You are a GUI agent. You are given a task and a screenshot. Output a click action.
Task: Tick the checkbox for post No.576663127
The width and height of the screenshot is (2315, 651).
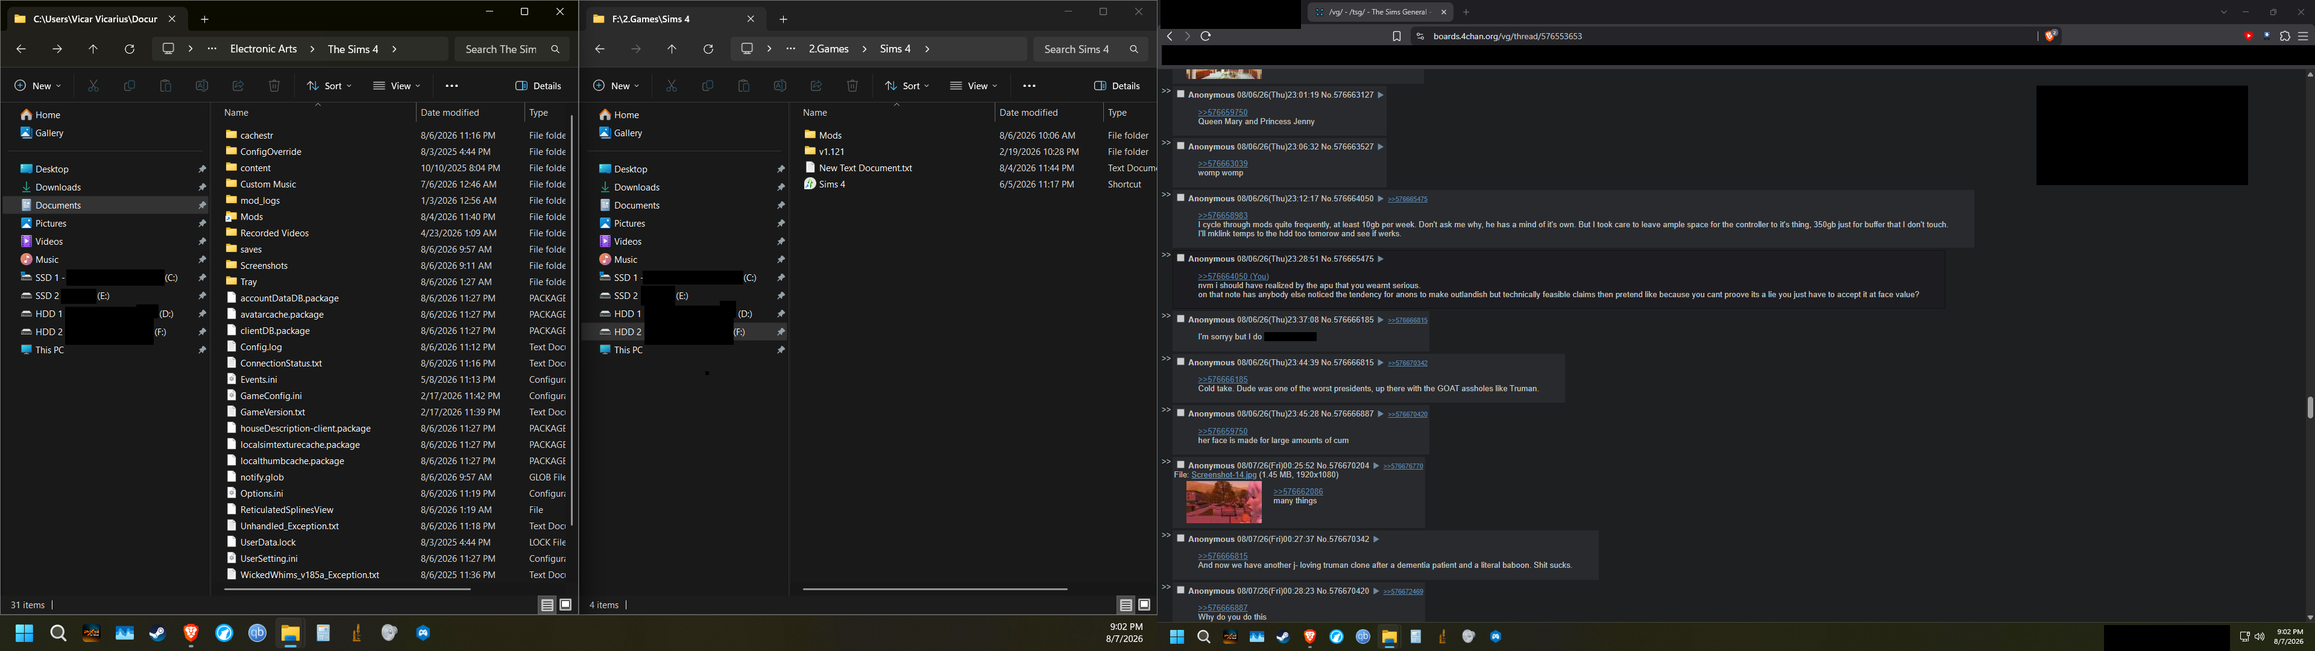(x=1181, y=95)
